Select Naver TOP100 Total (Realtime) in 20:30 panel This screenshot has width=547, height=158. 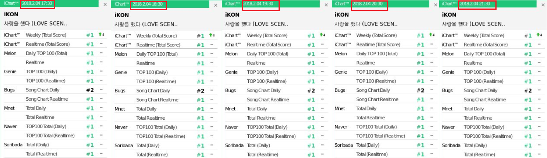click(x=381, y=136)
